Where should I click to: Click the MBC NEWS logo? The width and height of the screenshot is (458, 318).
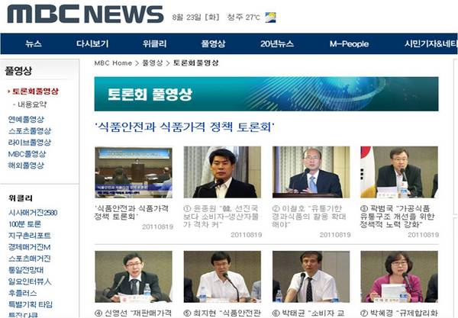click(x=85, y=14)
